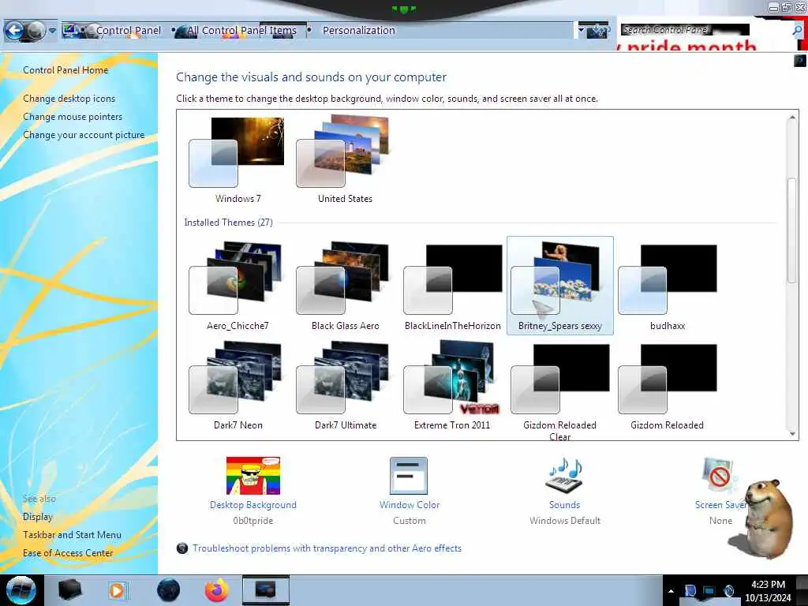Click the Window Color link
Image resolution: width=808 pixels, height=606 pixels.
pos(410,505)
